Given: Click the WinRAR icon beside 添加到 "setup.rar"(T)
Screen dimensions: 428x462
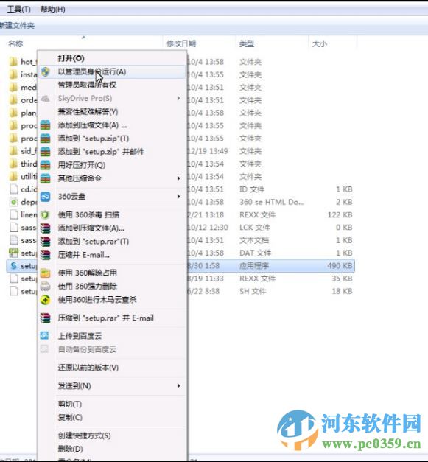Looking at the screenshot, I should [45, 242].
